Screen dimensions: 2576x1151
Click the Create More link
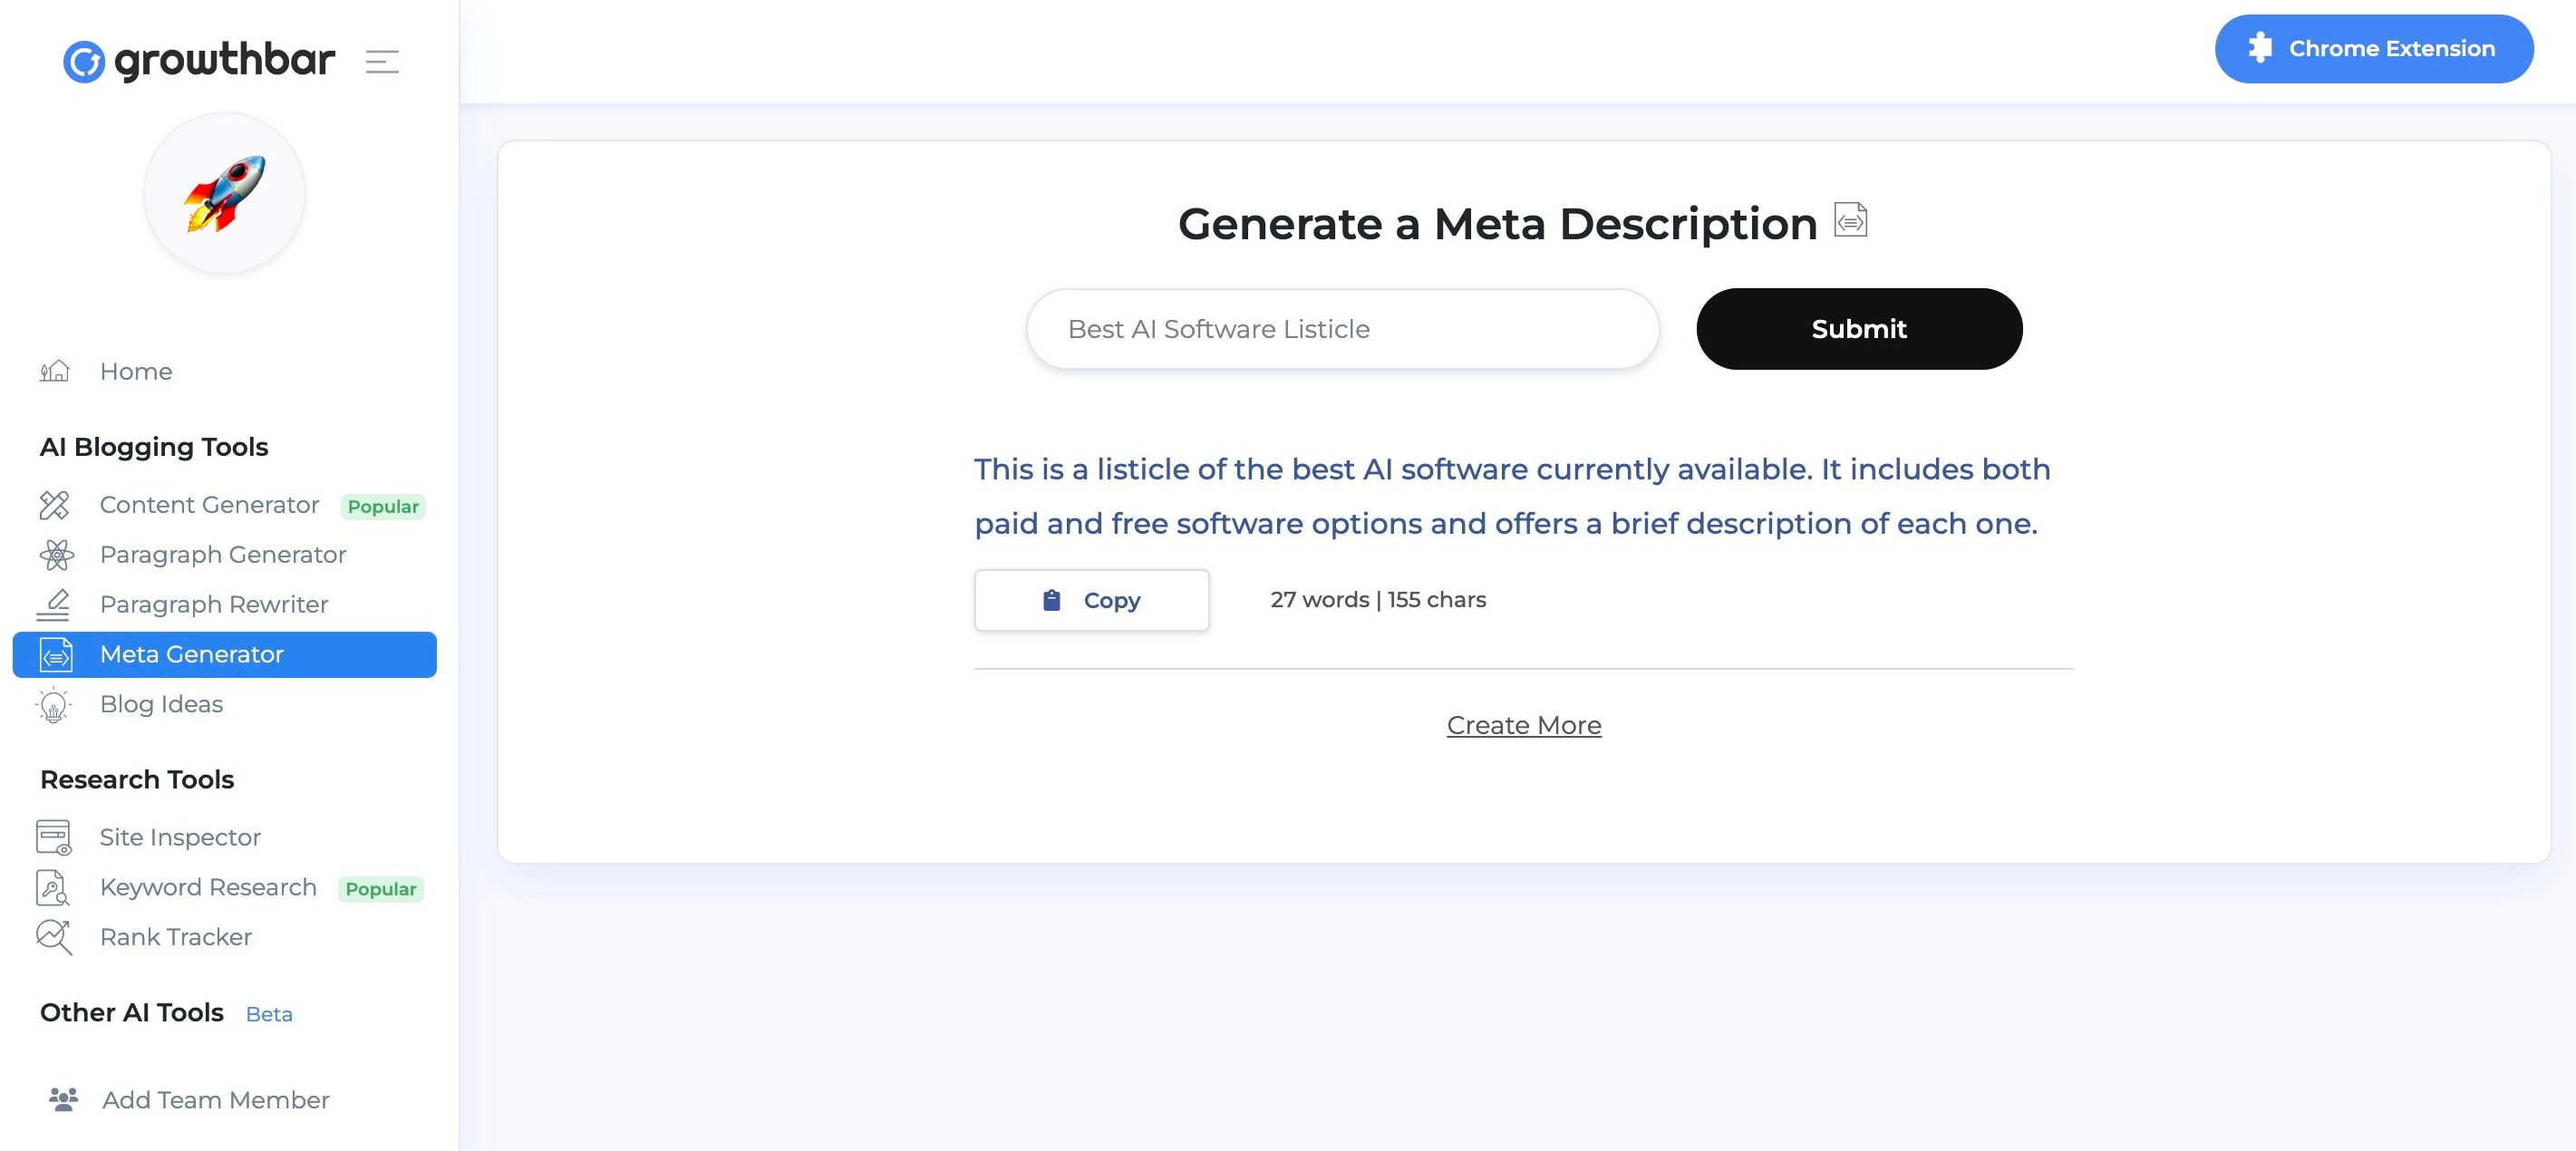(x=1524, y=725)
